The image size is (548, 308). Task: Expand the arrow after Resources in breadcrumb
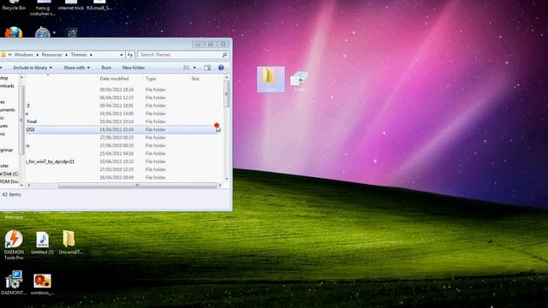click(x=67, y=55)
